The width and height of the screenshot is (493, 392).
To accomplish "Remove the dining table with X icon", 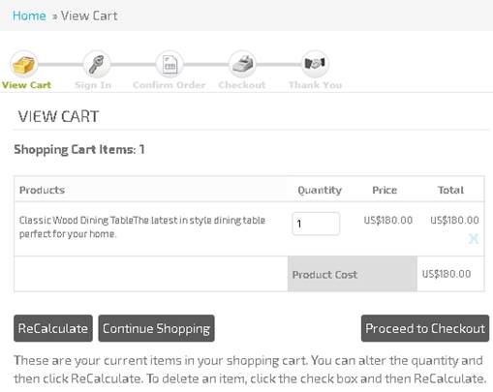I will pyautogui.click(x=474, y=239).
